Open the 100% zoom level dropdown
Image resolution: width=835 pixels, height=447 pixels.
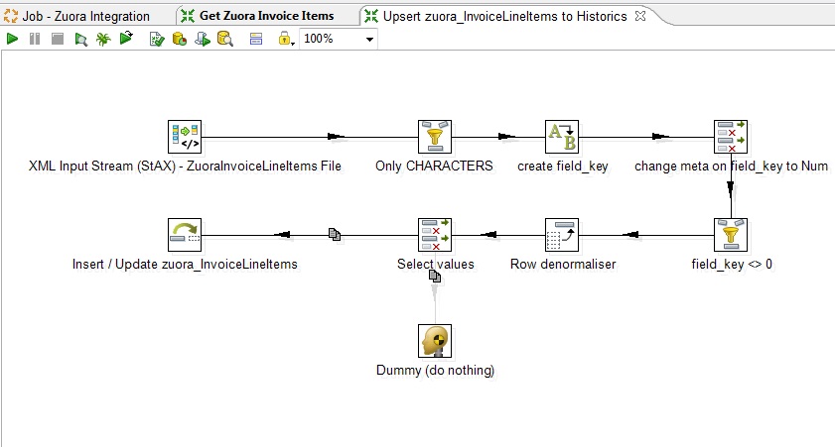point(370,40)
